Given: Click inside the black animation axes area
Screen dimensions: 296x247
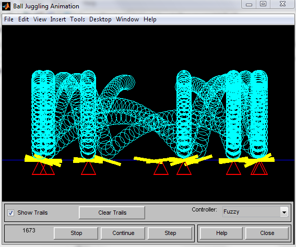Looking at the screenshot, I should point(148,113).
